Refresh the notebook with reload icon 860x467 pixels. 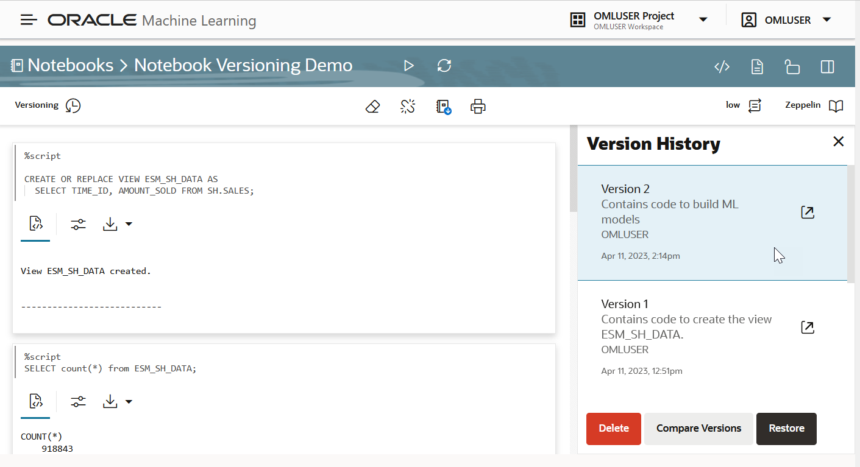tap(444, 66)
